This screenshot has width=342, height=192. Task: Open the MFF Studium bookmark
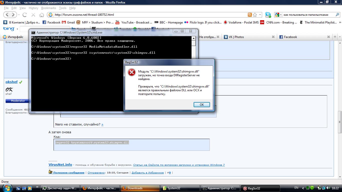click(x=95, y=22)
